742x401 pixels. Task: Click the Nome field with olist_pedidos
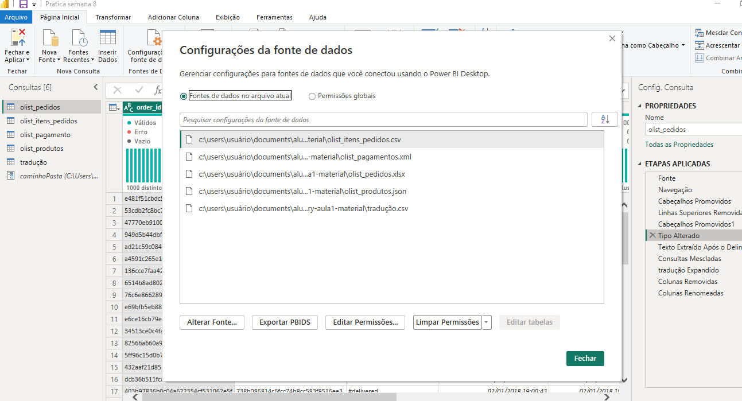click(693, 130)
